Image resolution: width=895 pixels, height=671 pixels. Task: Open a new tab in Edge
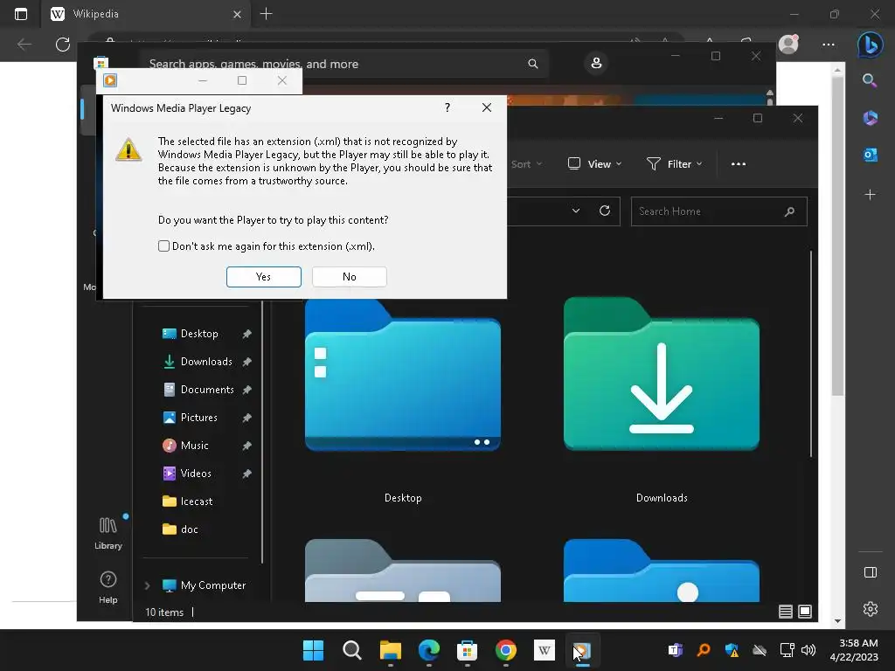(x=266, y=14)
